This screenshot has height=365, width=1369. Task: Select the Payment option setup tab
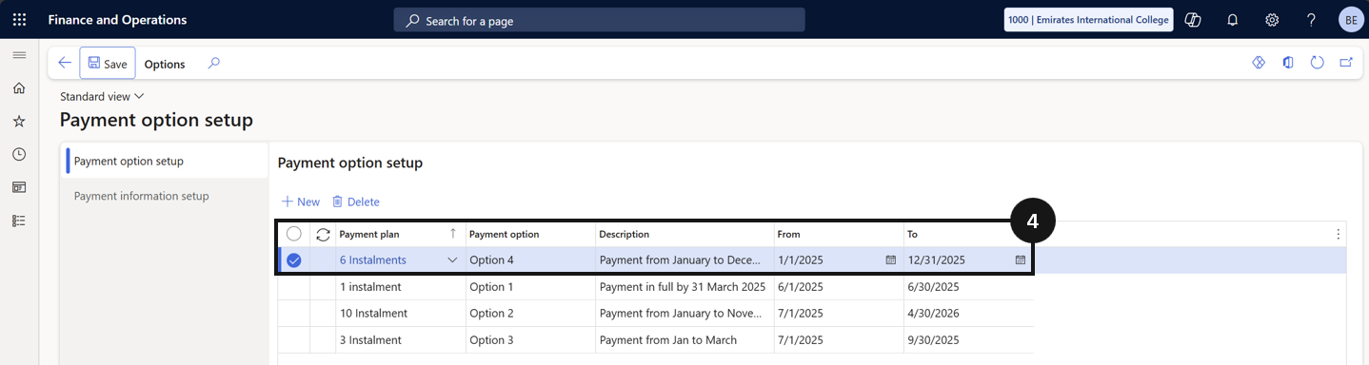165,161
